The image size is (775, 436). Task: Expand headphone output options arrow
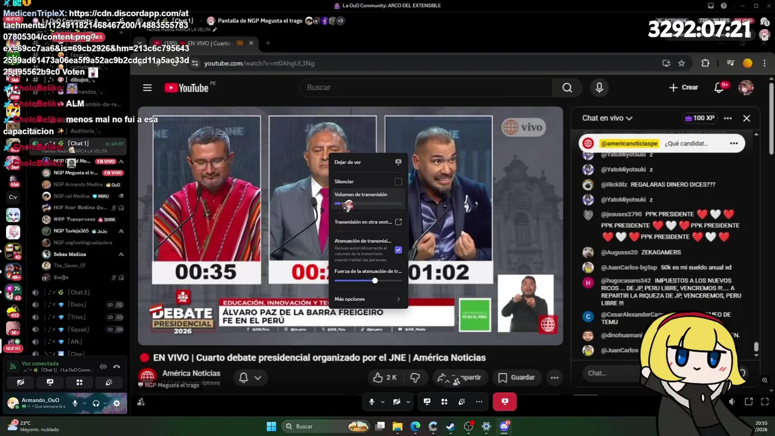tap(105, 403)
